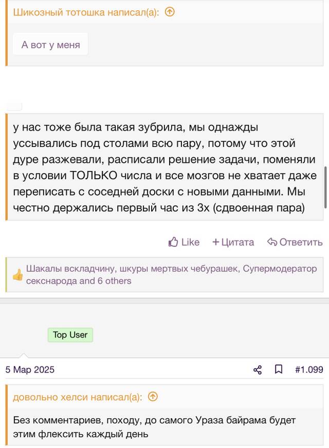Open the 'довольно хелси написал(а):' quote source
This screenshot has height=448, width=329.
click(x=78, y=397)
